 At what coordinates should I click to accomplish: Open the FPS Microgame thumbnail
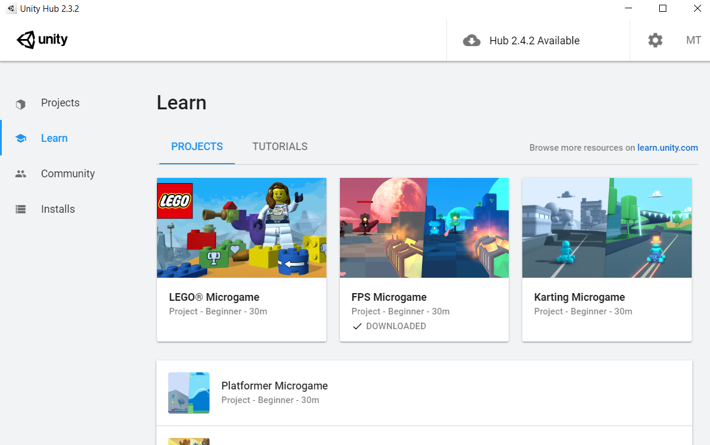[x=424, y=228]
